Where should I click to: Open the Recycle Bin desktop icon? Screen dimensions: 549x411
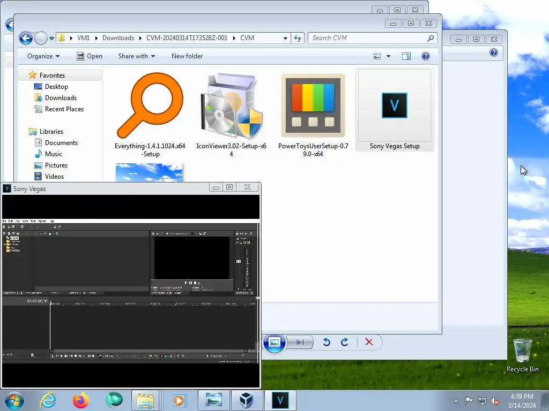pos(522,355)
